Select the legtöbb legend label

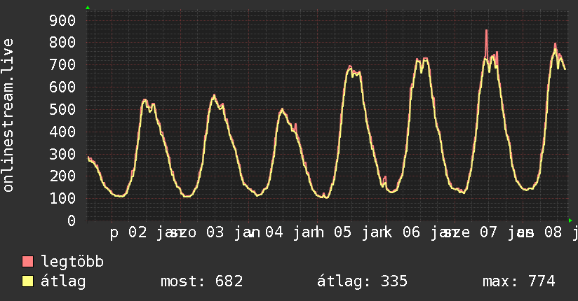(x=72, y=262)
